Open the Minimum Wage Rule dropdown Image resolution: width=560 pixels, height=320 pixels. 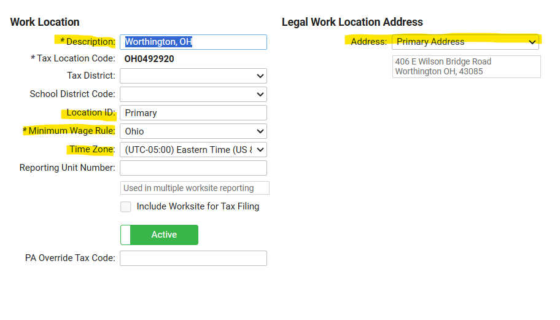click(193, 131)
